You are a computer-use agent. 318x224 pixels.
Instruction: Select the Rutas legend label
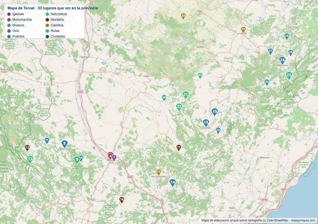pos(55,31)
